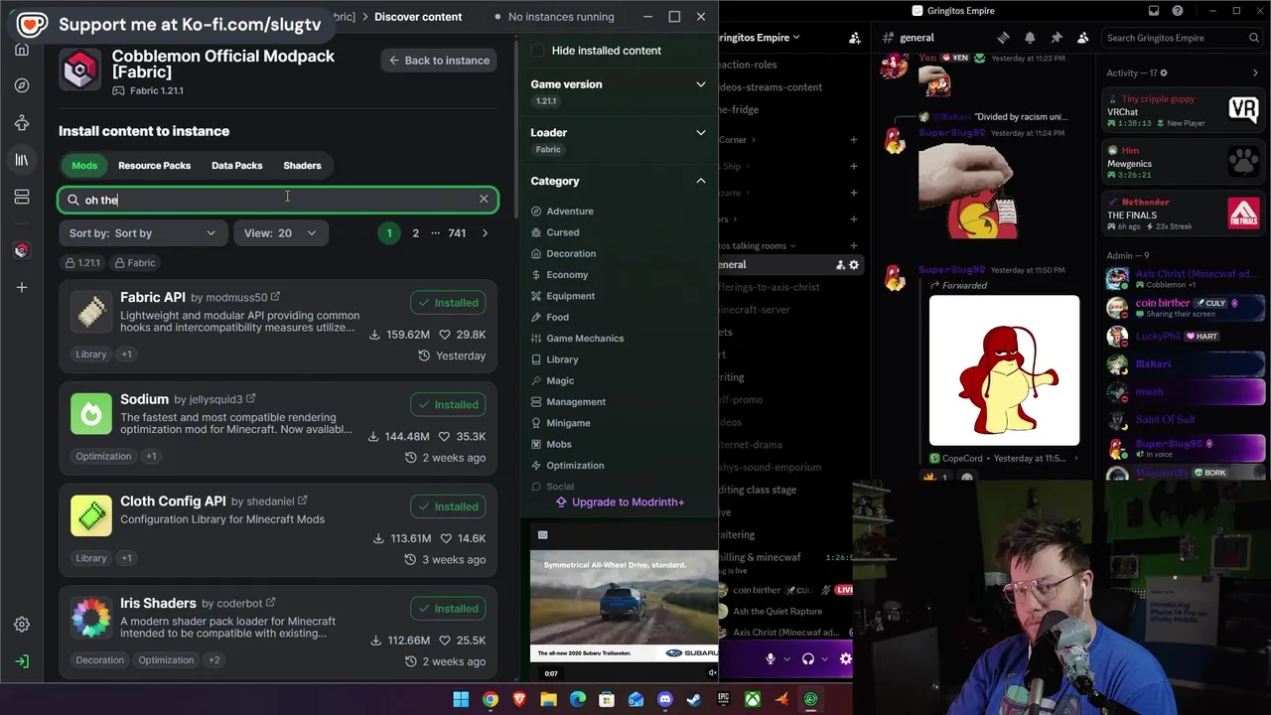
Task: Clear the mod search field with X
Action: coord(484,200)
